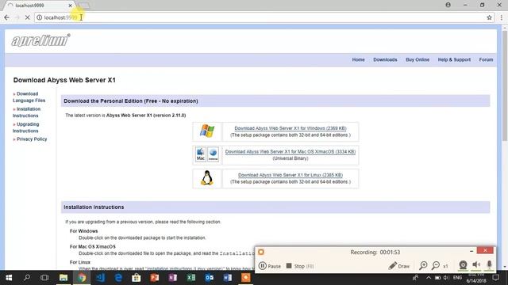Open Word from taskbar
This screenshot has height=285, width=508.
click(x=228, y=278)
